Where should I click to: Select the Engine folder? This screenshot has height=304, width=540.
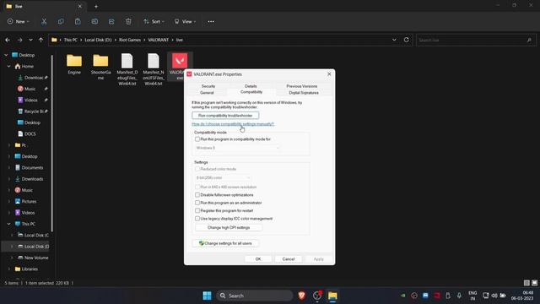(74, 64)
